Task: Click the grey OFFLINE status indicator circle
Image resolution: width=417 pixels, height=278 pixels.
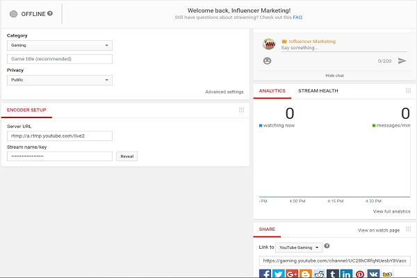Action: pos(14,14)
